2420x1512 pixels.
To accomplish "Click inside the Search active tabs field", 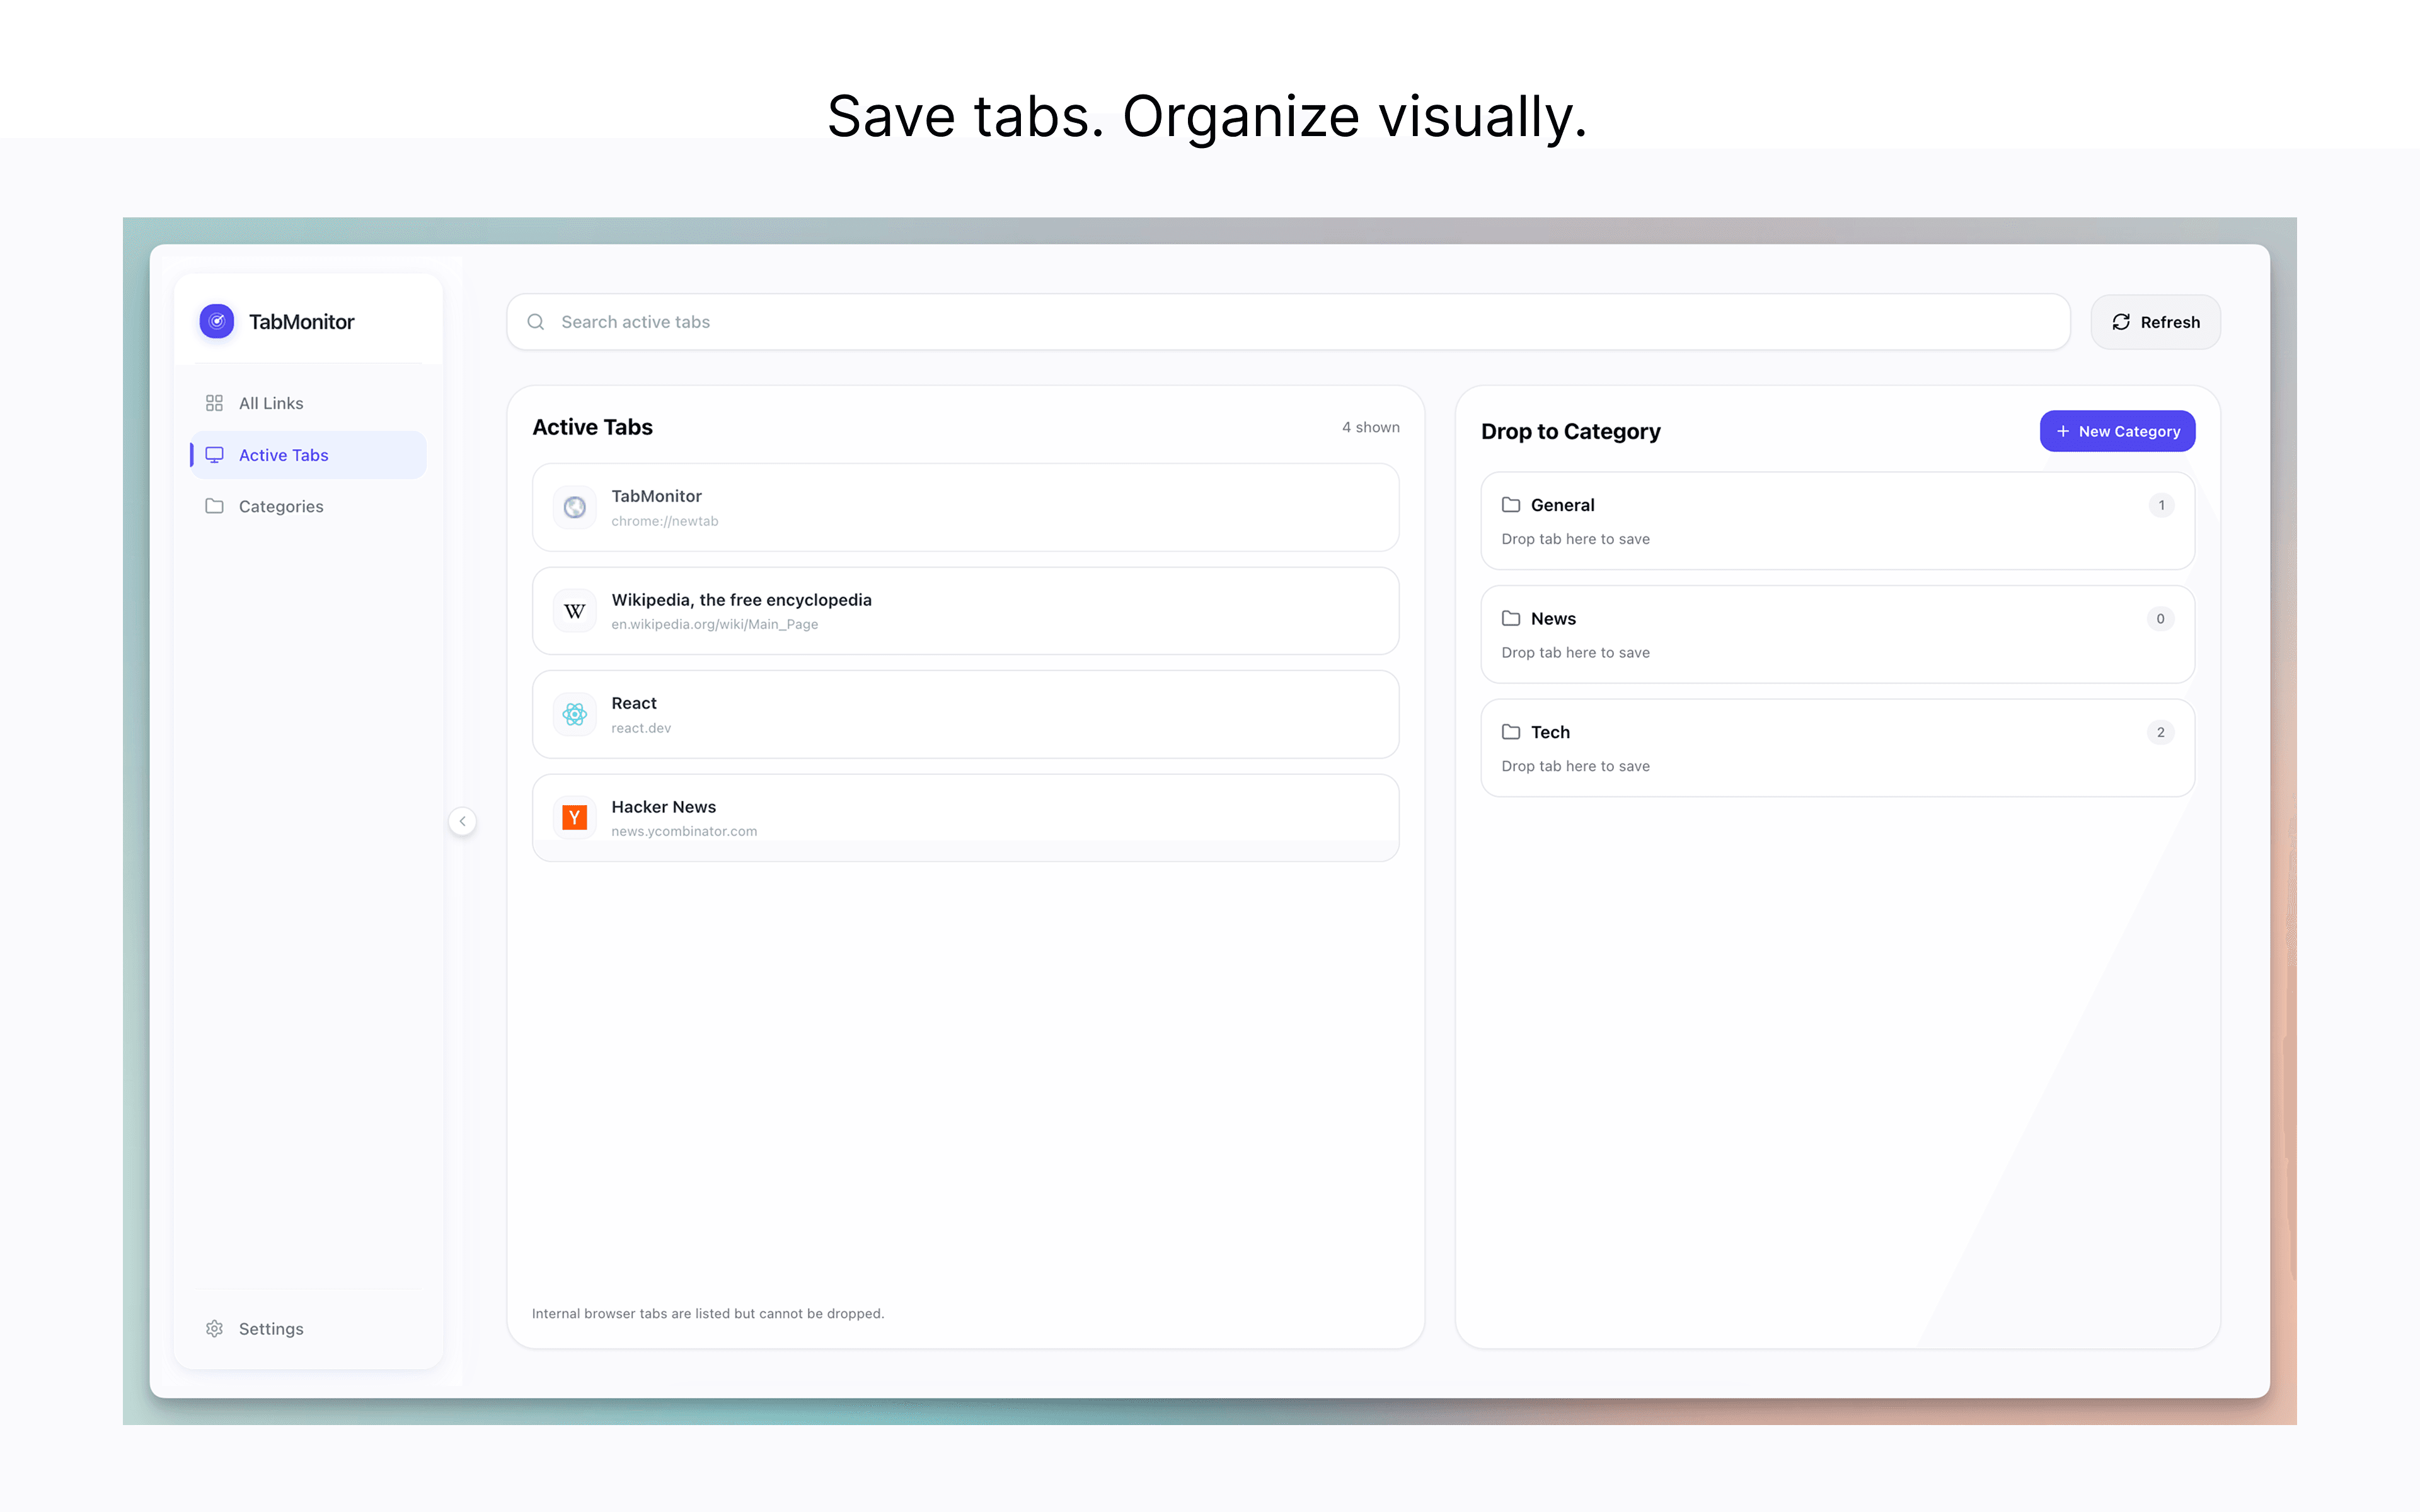I will 900,321.
